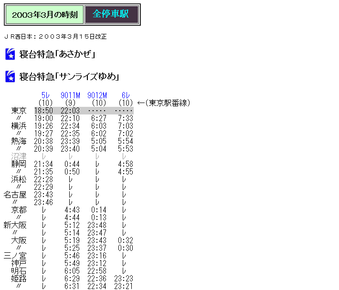
Task: Select the 明石 station label
Action: [x=19, y=271]
